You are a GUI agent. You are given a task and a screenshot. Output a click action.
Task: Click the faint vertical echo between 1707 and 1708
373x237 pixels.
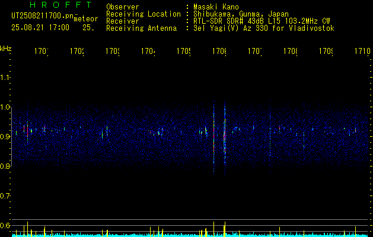coord(270,136)
